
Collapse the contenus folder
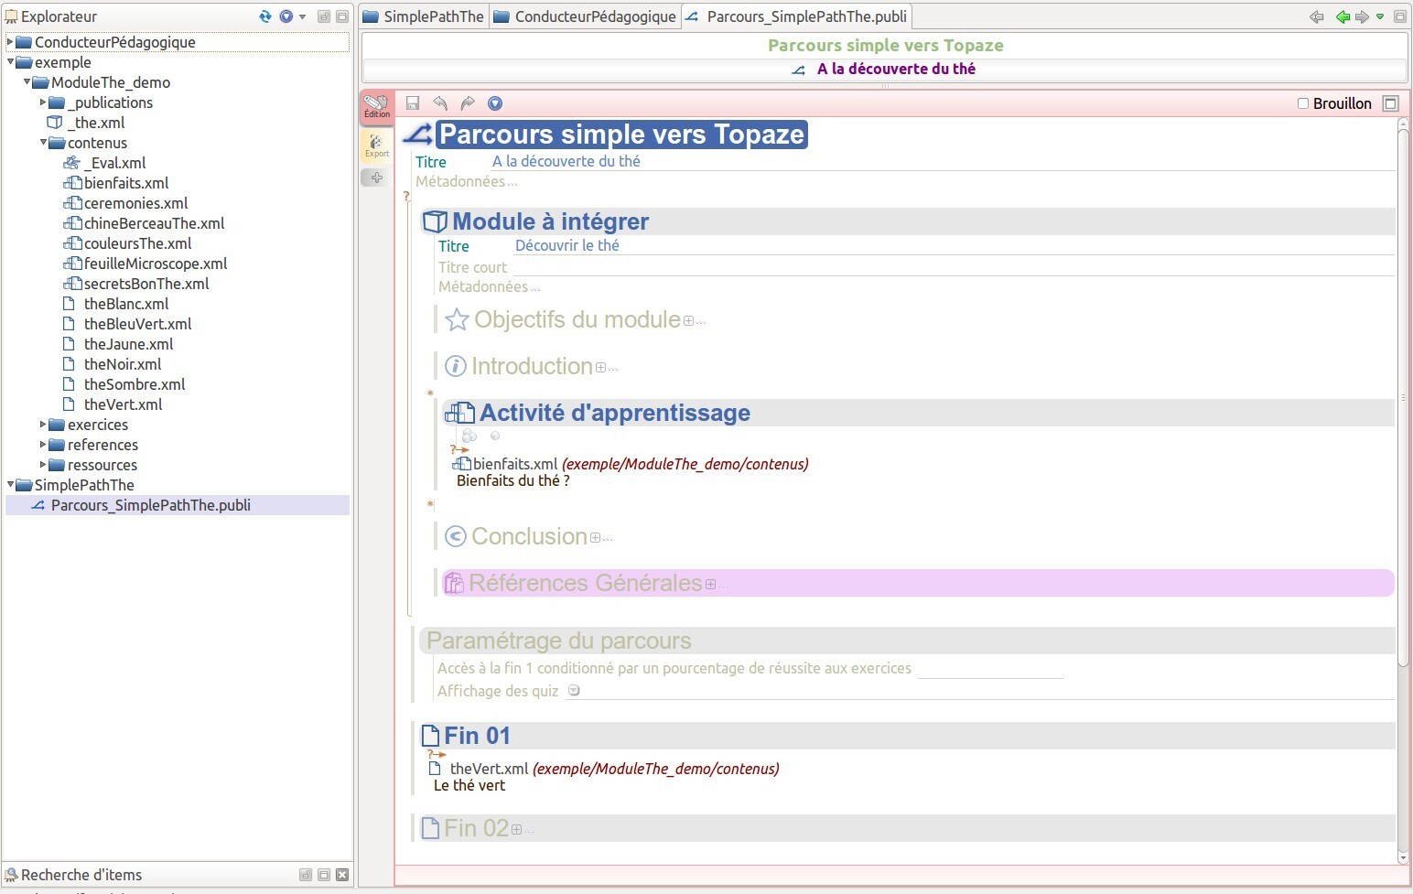(x=43, y=143)
